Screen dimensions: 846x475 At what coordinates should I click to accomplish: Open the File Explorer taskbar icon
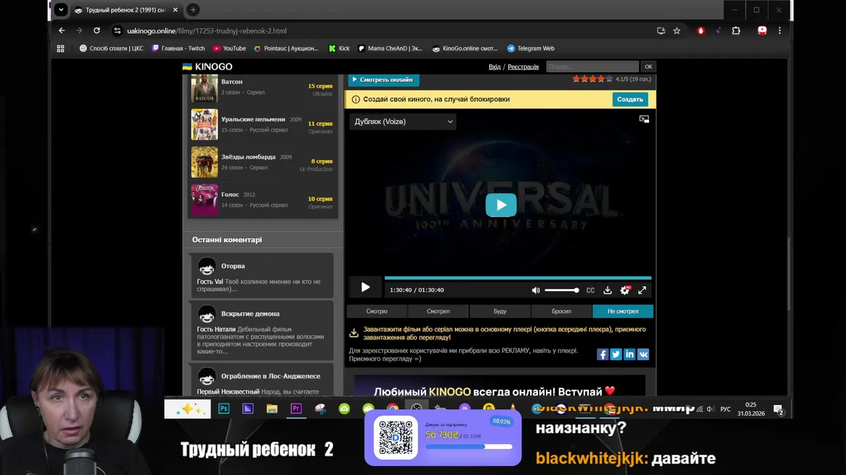pos(272,409)
